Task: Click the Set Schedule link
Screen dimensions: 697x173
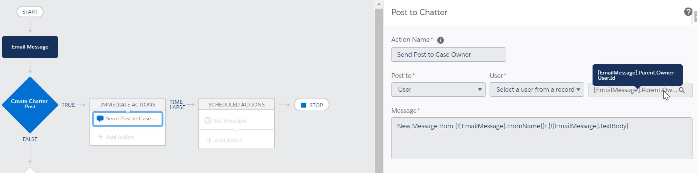Action: click(230, 121)
